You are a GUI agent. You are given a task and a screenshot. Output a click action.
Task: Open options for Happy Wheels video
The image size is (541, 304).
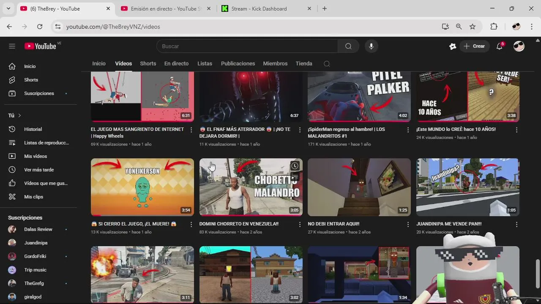point(191,130)
